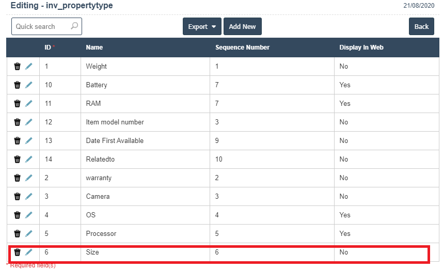Image resolution: width=443 pixels, height=270 pixels.
Task: Click trash icon for RAM row
Action: tap(17, 103)
